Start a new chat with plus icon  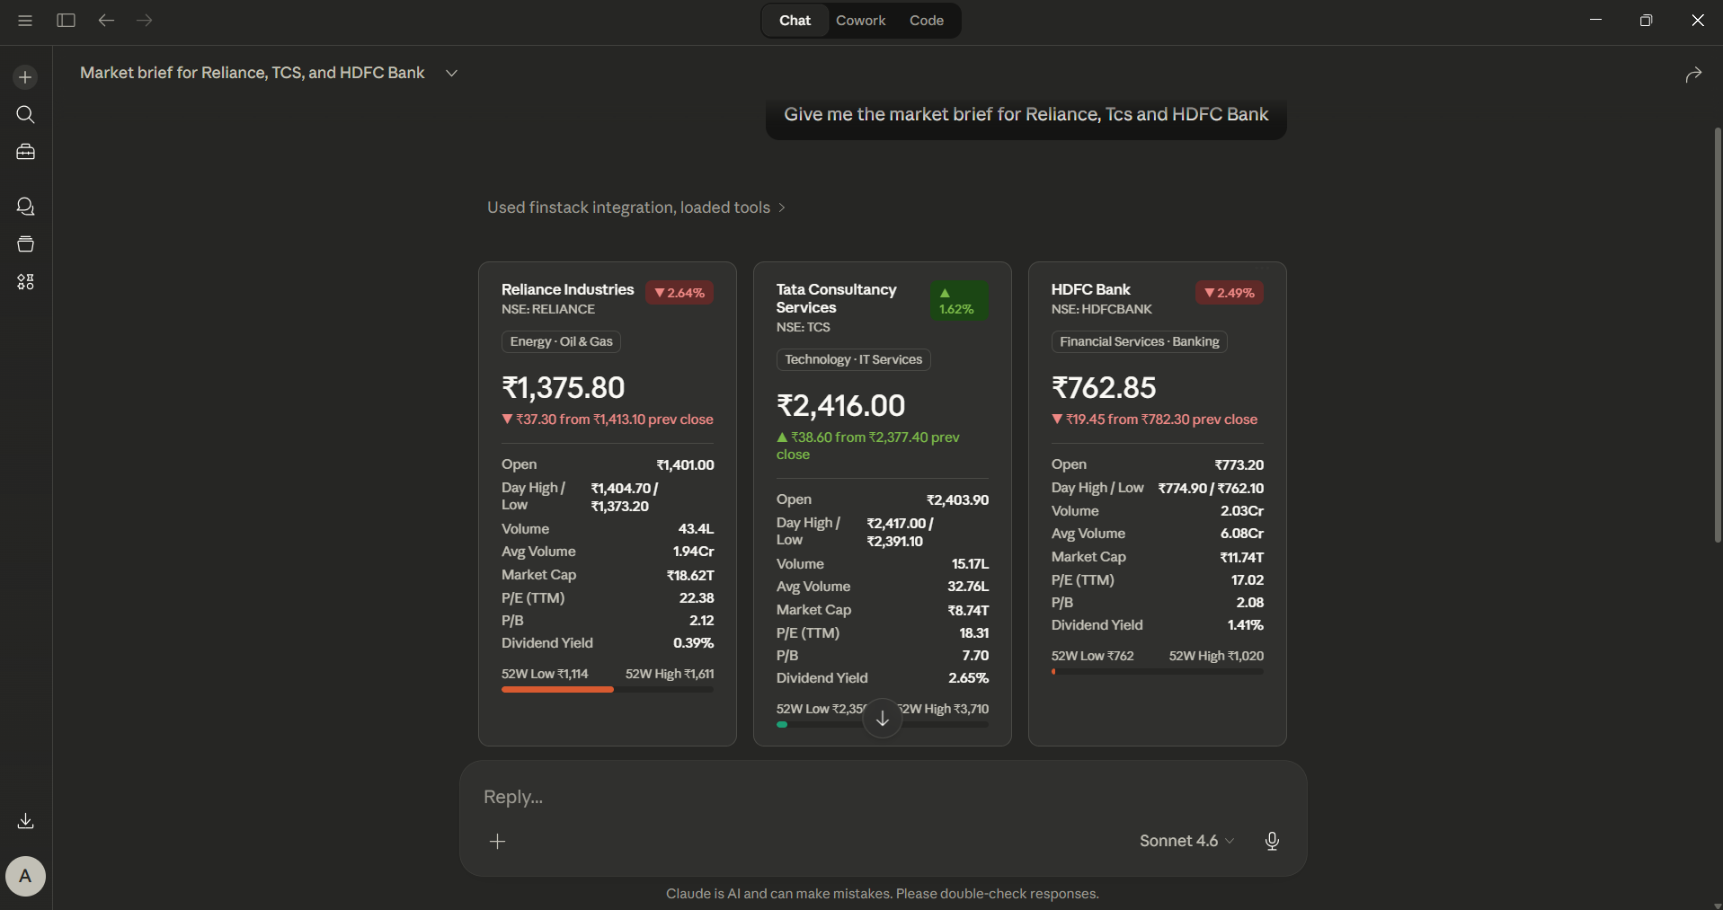click(25, 77)
